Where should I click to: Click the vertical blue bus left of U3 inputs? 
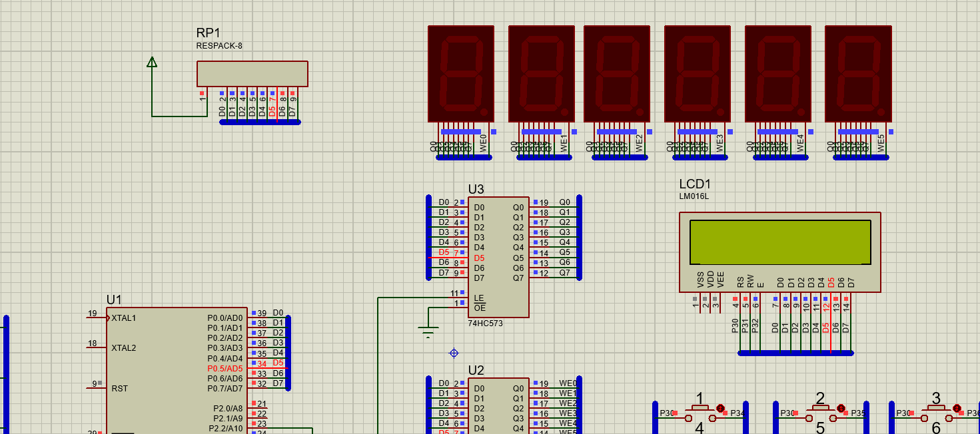428,238
